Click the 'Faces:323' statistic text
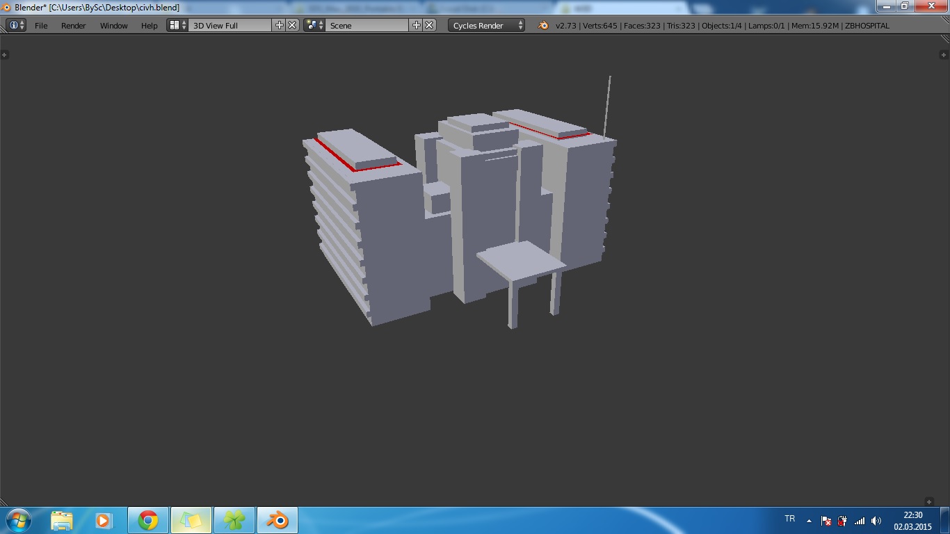 click(x=641, y=26)
